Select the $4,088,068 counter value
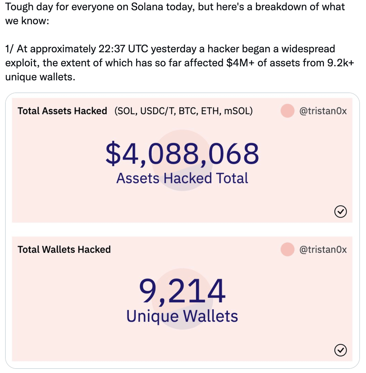 point(182,154)
